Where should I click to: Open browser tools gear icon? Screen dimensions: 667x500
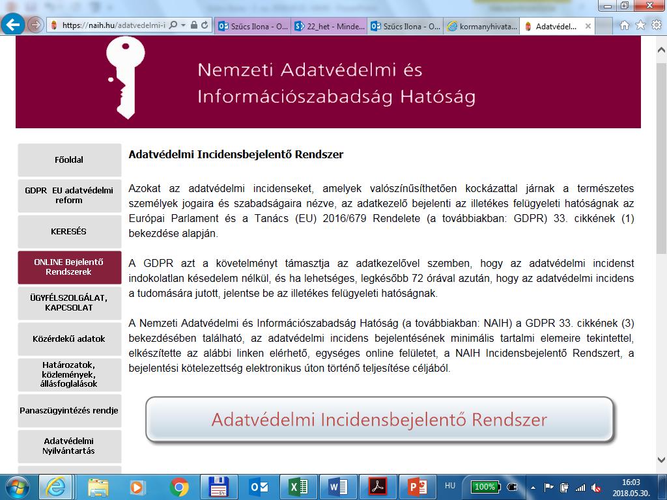pos(657,25)
